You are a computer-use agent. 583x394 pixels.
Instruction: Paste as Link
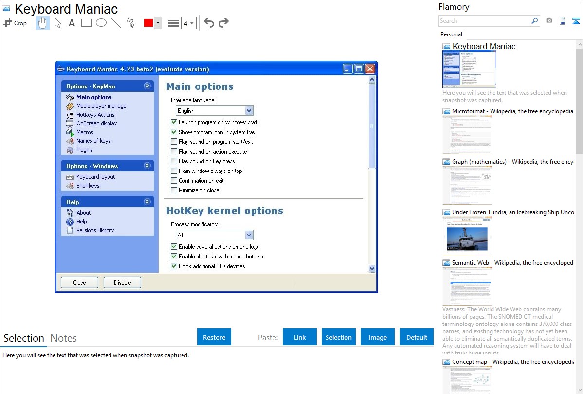300,337
